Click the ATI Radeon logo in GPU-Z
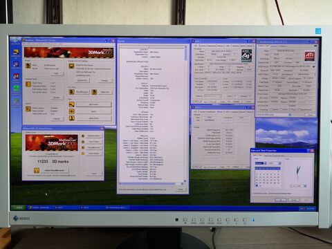Viewport: 332px width, 249px height. [x=309, y=56]
